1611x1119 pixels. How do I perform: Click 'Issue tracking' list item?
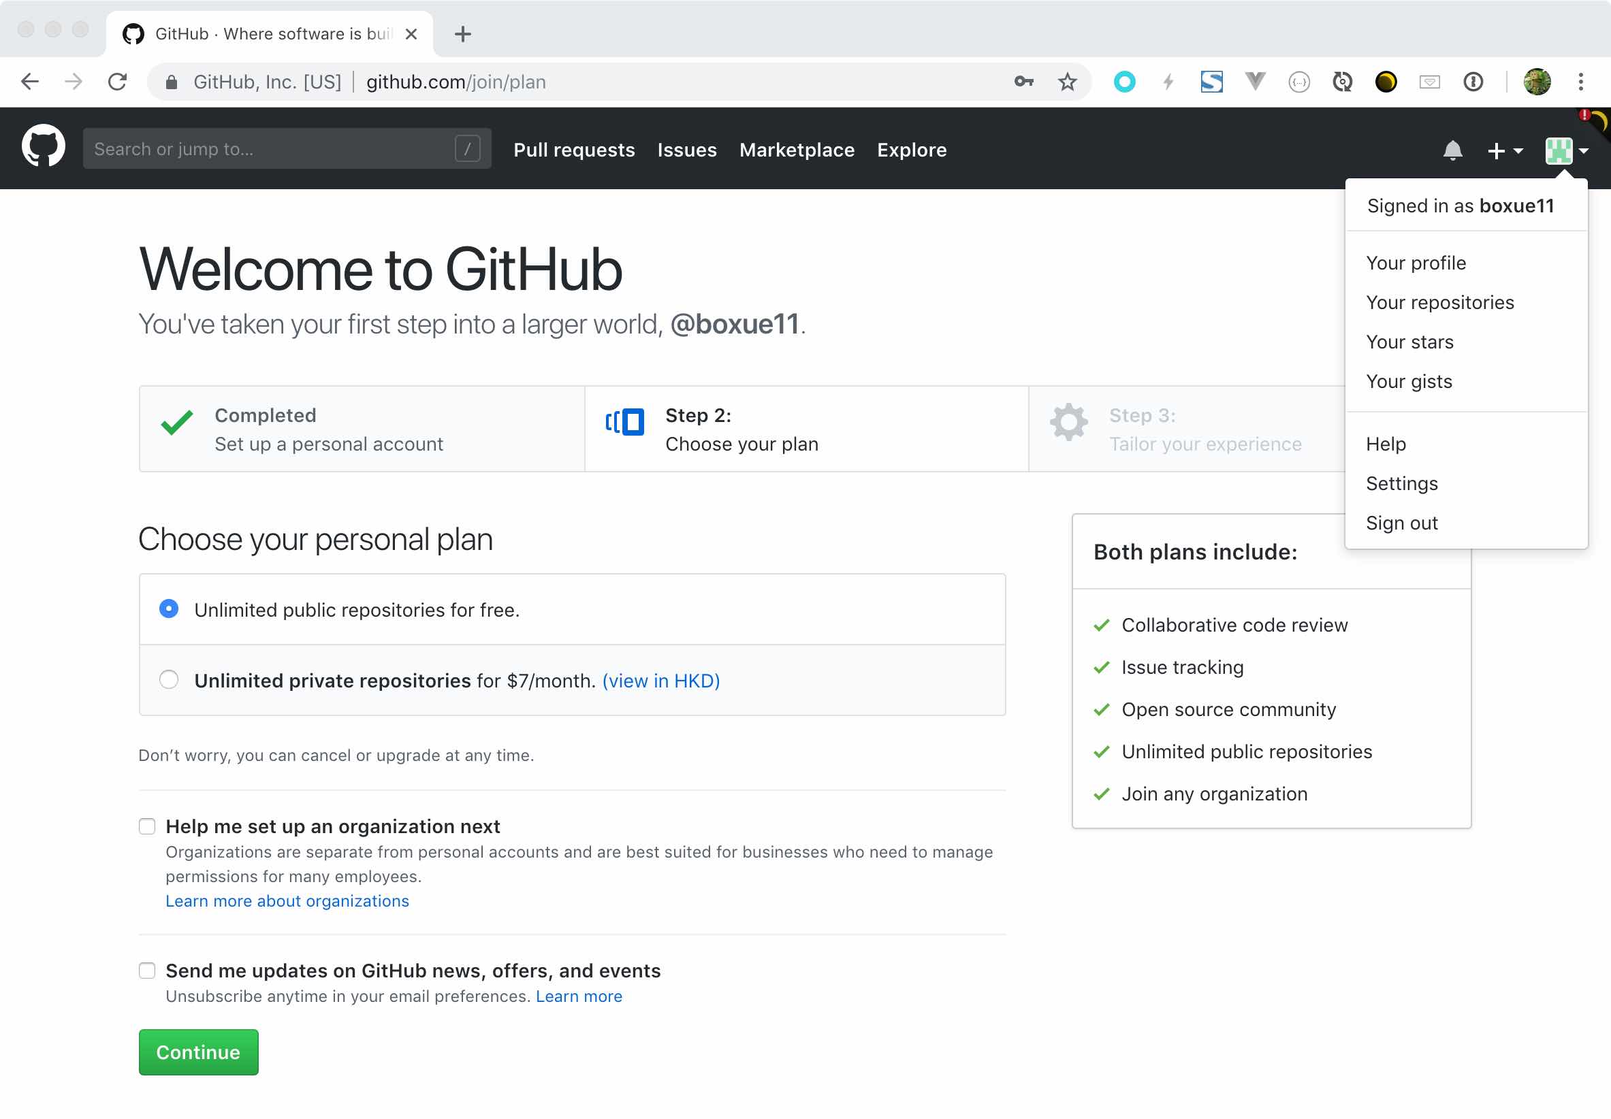click(1183, 668)
